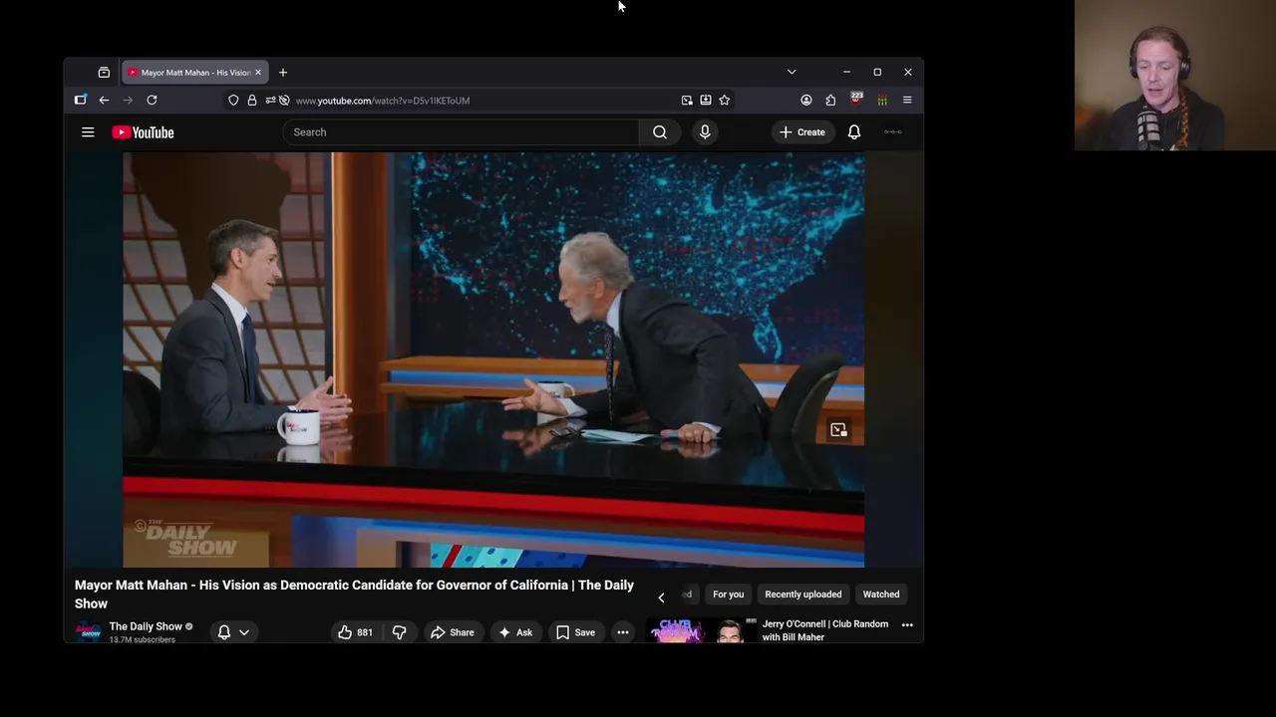Open YouTube notifications bell

click(854, 132)
